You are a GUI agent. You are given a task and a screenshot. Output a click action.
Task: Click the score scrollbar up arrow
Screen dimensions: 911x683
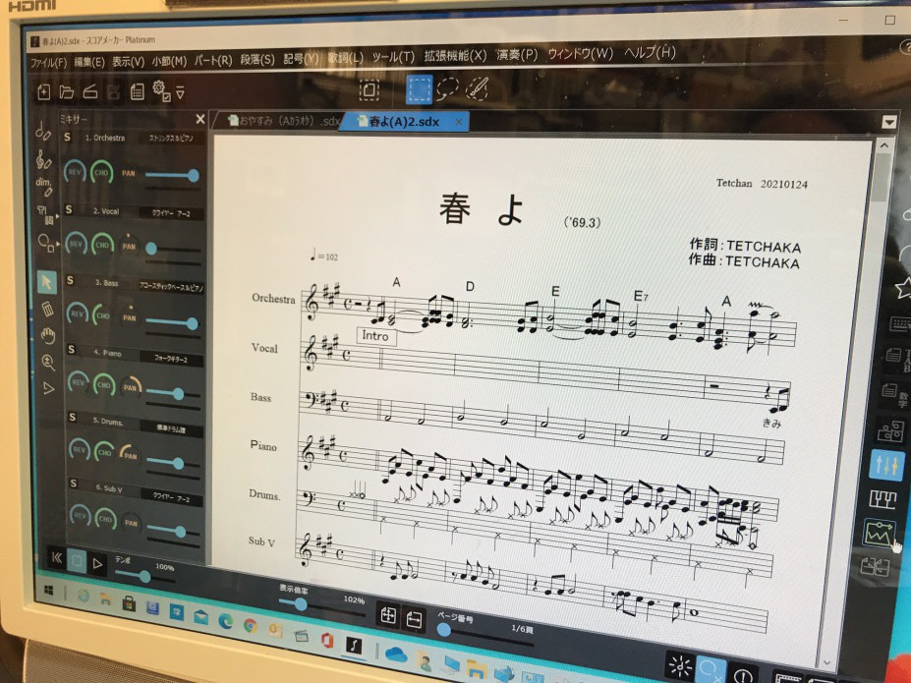pyautogui.click(x=884, y=145)
